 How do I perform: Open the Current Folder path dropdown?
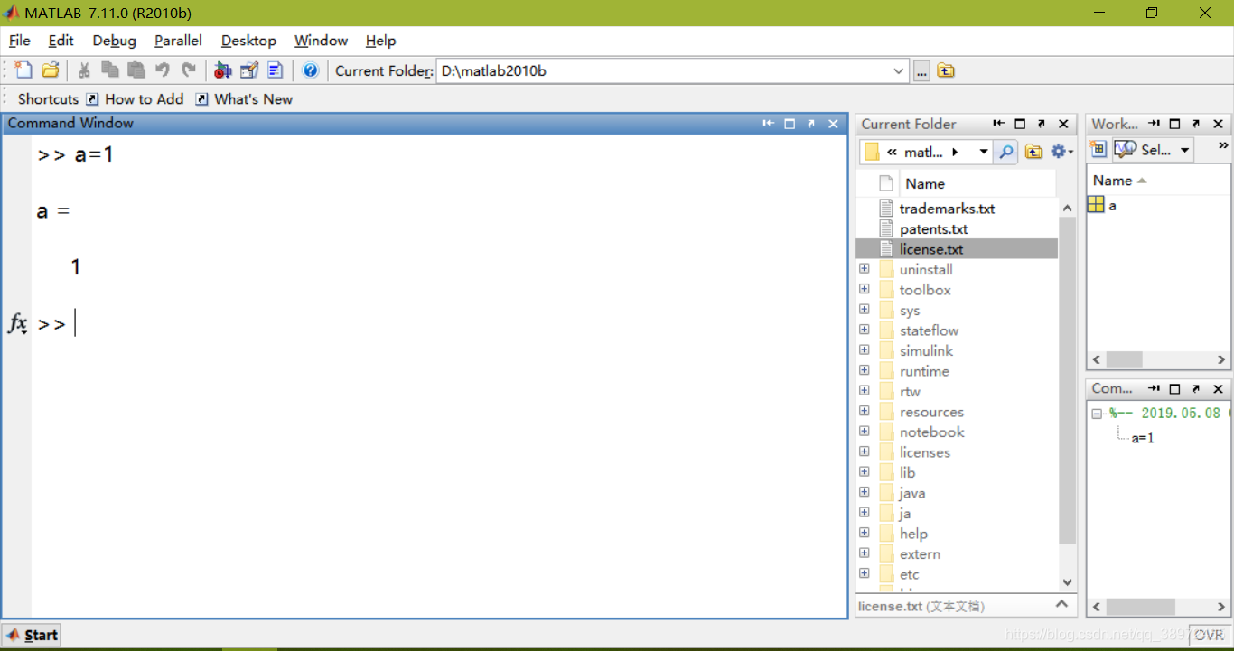coord(898,70)
